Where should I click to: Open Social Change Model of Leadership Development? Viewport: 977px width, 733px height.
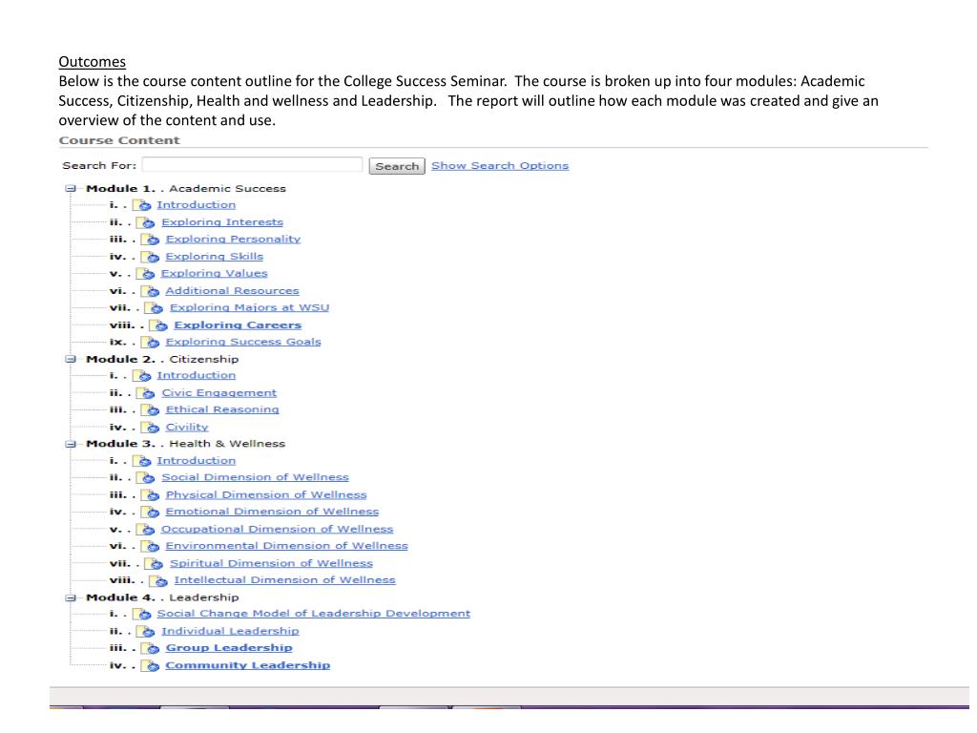click(314, 614)
